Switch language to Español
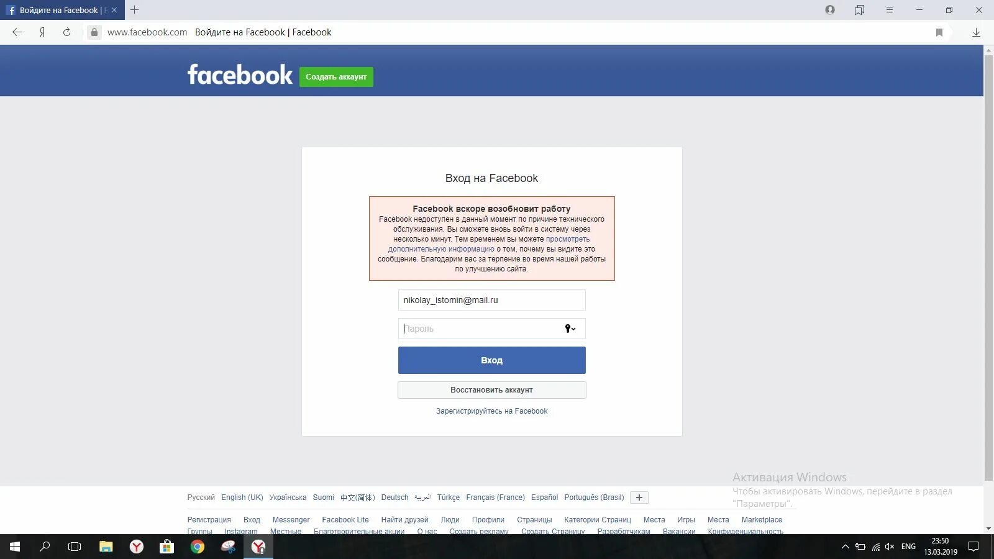The width and height of the screenshot is (994, 559). pyautogui.click(x=544, y=498)
